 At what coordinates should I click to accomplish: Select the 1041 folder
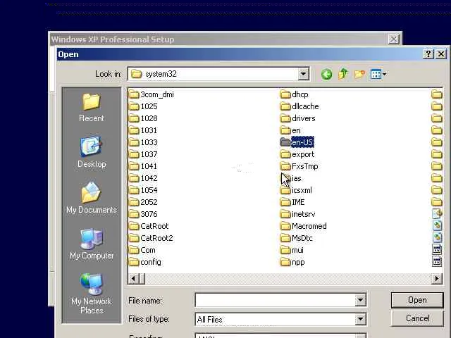(143, 166)
